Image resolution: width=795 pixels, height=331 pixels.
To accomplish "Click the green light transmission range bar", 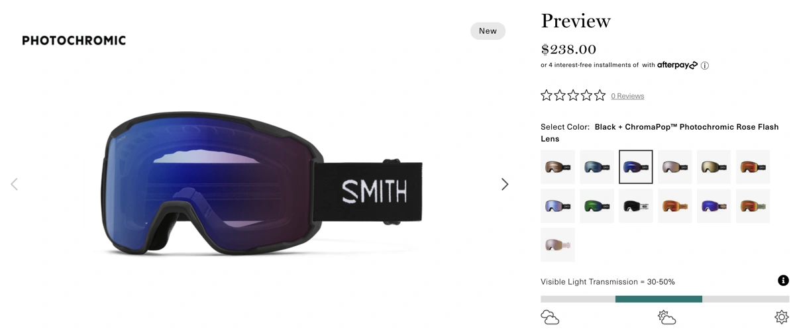I will coord(659,299).
